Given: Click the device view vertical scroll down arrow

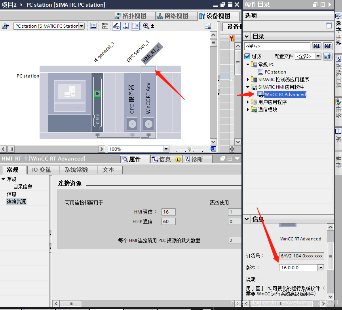Looking at the screenshot, I should pyautogui.click(x=213, y=142).
